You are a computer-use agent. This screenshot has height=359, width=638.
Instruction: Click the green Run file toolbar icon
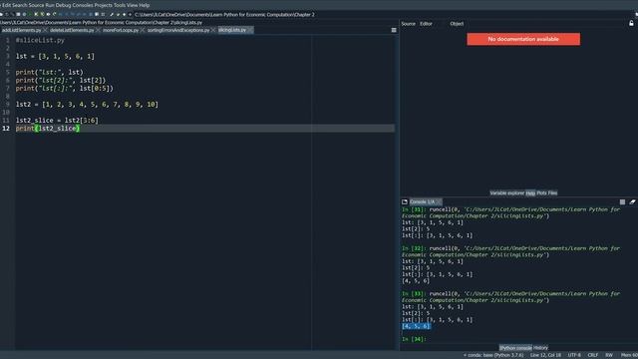click(30, 14)
